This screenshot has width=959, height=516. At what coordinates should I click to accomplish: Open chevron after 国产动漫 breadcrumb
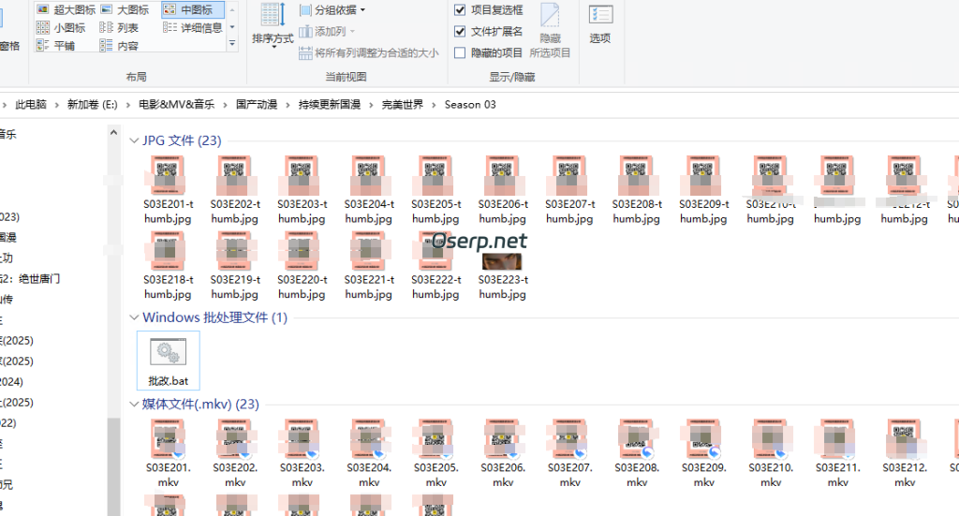[288, 105]
